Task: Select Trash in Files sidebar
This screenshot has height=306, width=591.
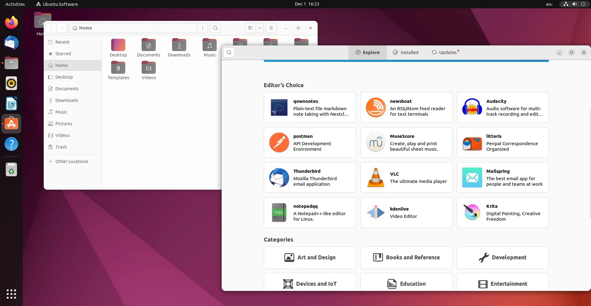Action: pyautogui.click(x=73, y=147)
